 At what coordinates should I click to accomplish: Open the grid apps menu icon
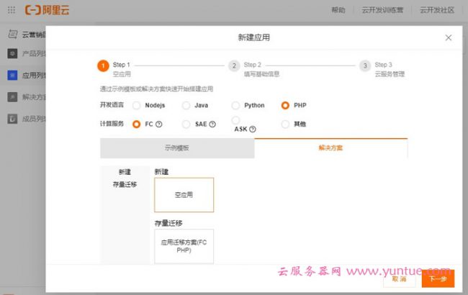pos(12,10)
